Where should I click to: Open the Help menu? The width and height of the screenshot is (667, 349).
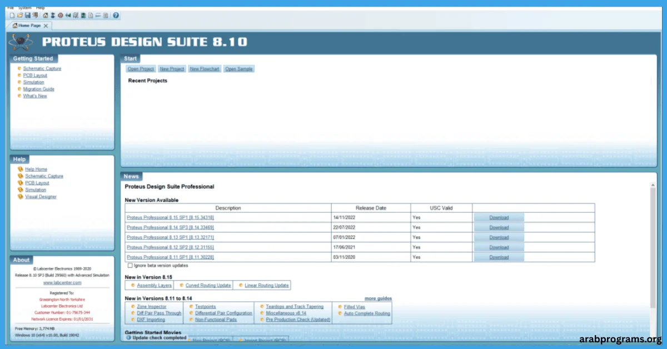coord(41,8)
